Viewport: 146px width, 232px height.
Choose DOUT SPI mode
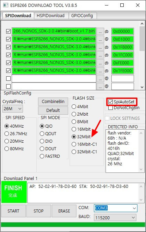42,149
